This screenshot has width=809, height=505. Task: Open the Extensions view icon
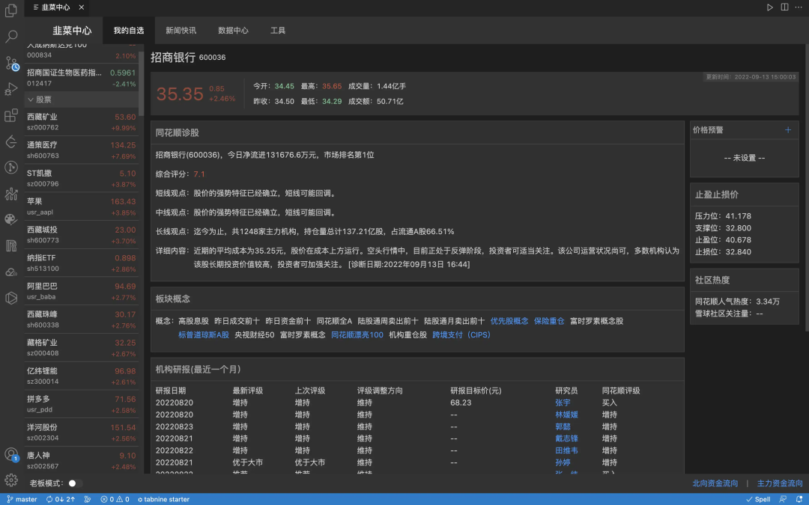(11, 115)
